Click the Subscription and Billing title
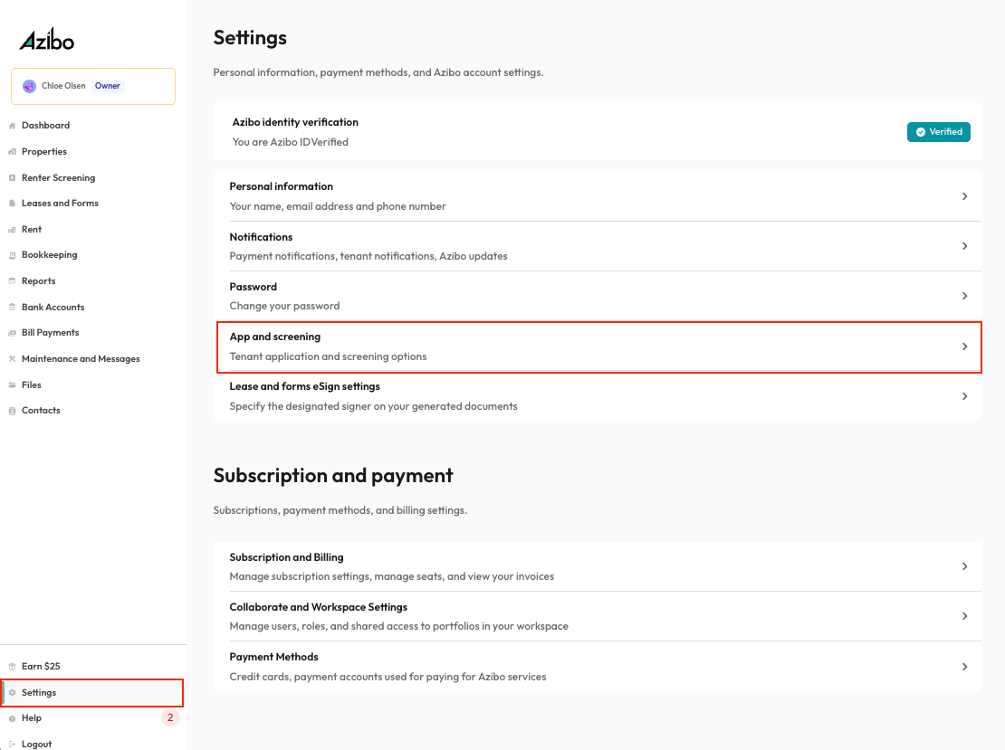This screenshot has height=750, width=1005. (286, 558)
